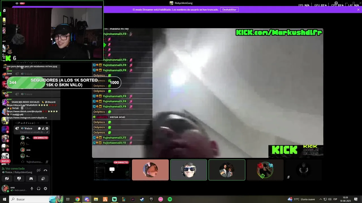The width and height of the screenshot is (362, 203).
Task: Expand the system tray hidden icons chevron
Action: pyautogui.click(x=321, y=199)
